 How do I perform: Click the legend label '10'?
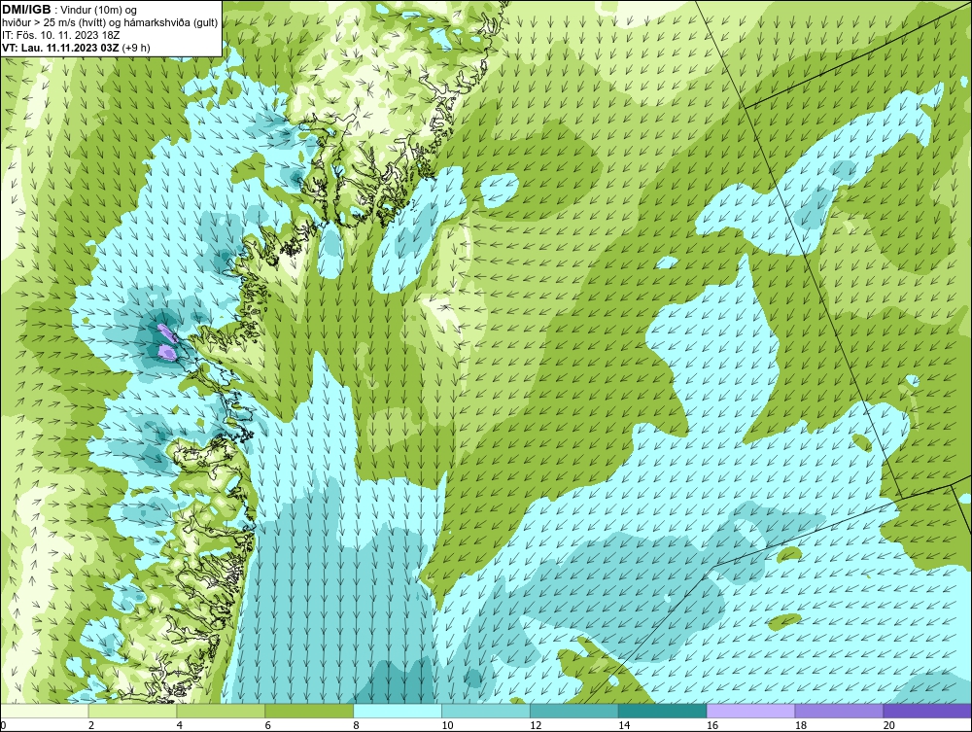447,725
